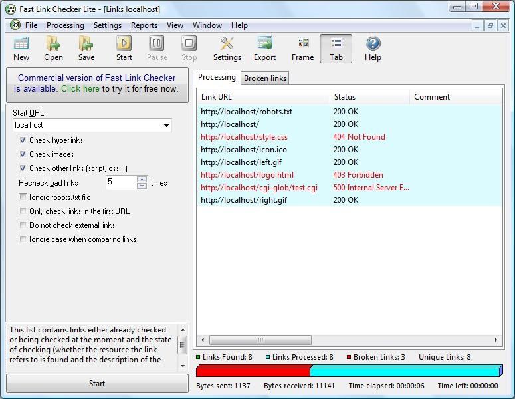The image size is (515, 399).
Task: Sort by Link URL column header
Action: [263, 97]
